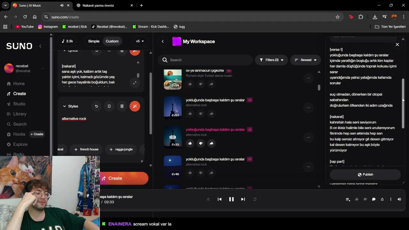
Task: Open the Newest sort dropdown
Action: tap(305, 60)
